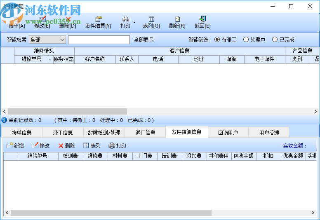The width and height of the screenshot is (320, 220).
Task: Click 表列 in the lower panel toolbar
Action: (x=92, y=145)
